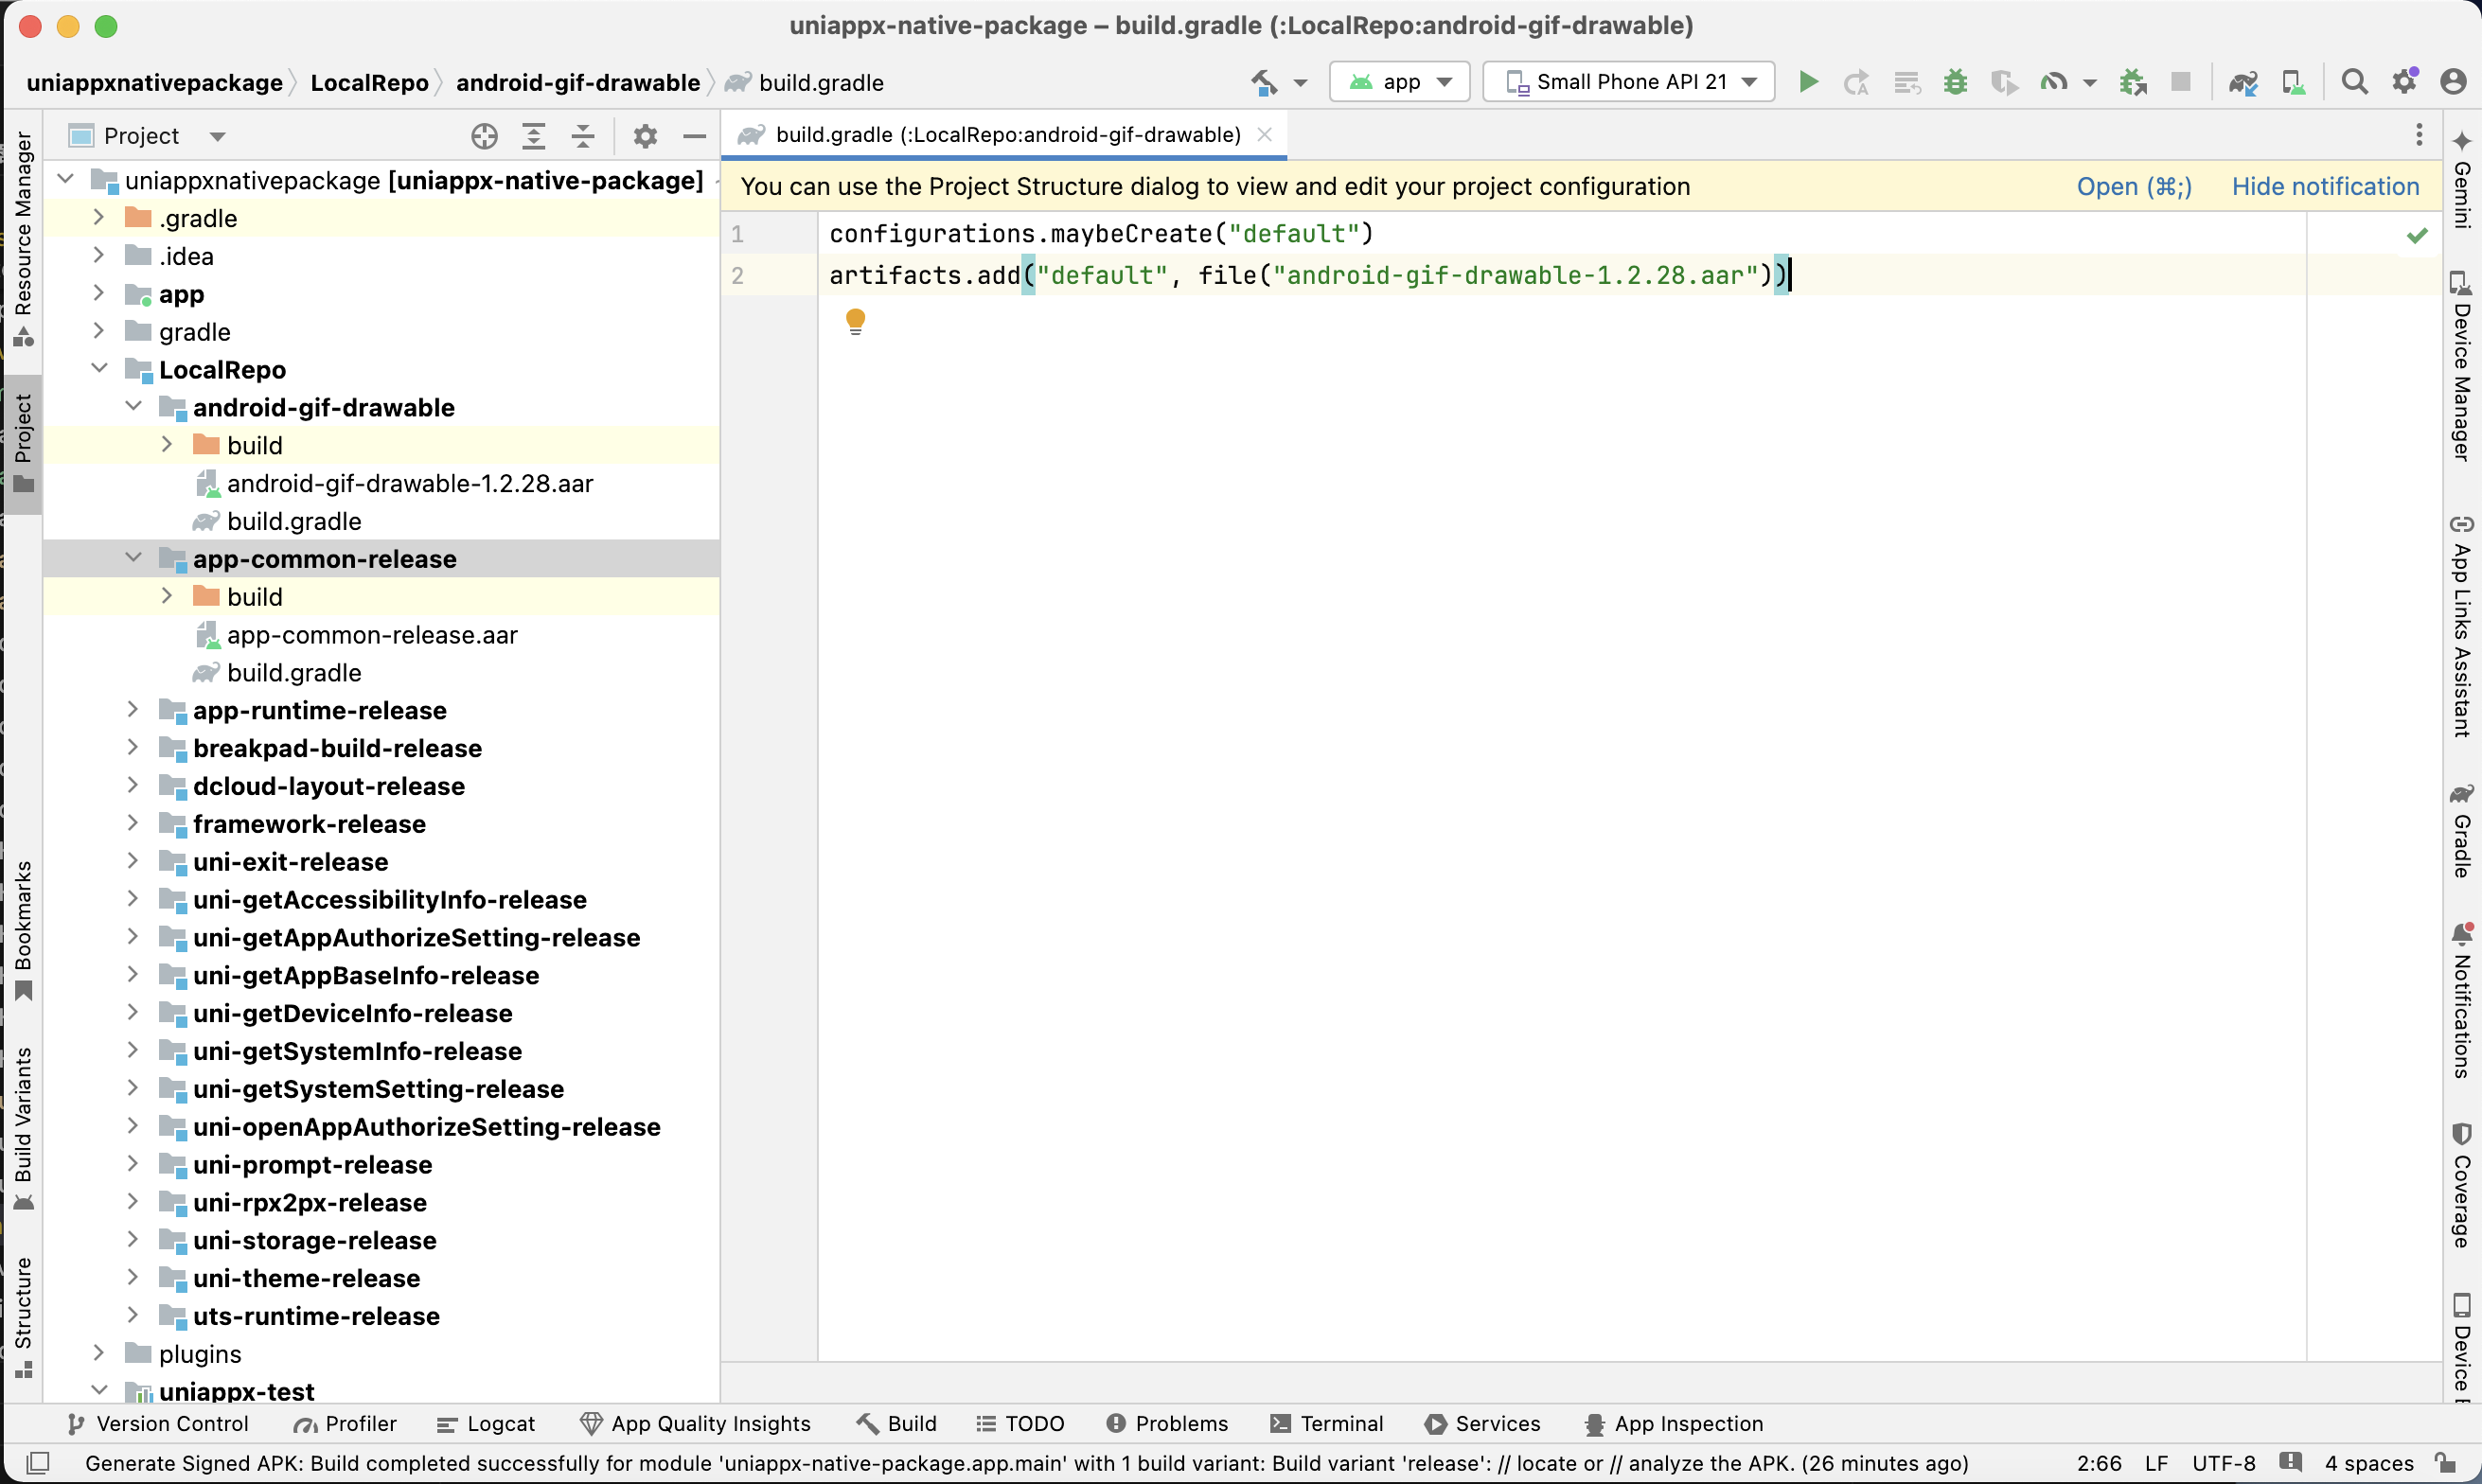Click Select Opened File target icon
The height and width of the screenshot is (1484, 2482).
[485, 136]
